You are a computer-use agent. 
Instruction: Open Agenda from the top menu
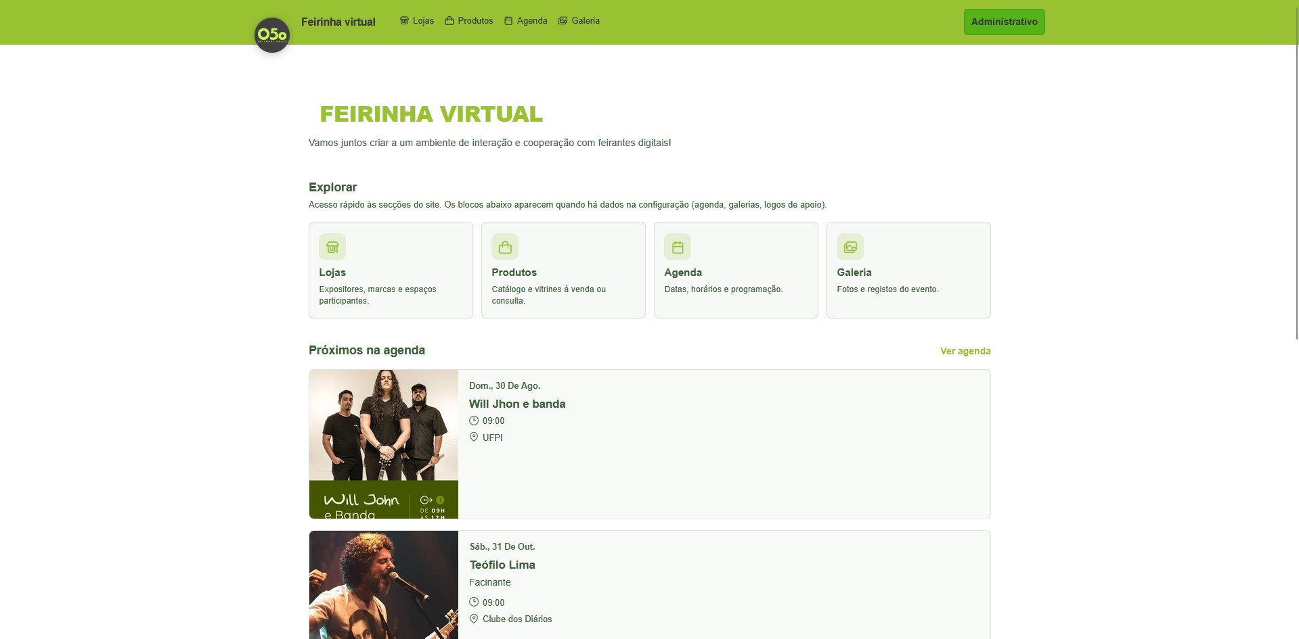pos(525,21)
